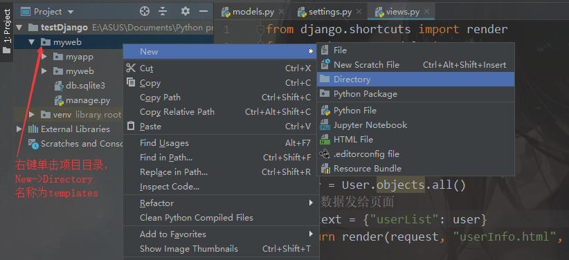The width and height of the screenshot is (569, 260).
Task: Switch to the models.py tab
Action: coord(249,12)
